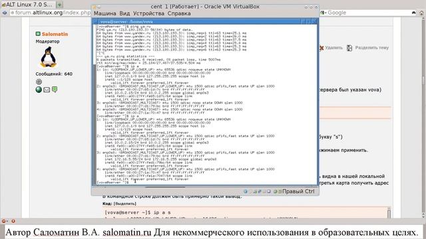Image resolution: width=426 pixels, height=239 pixels.
Task: Open Salomatin user profile link
Action: pos(55,34)
